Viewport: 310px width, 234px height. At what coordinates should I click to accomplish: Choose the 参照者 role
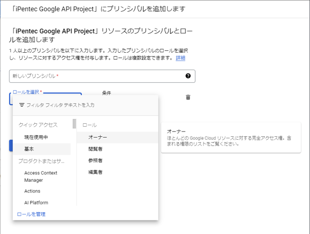pyautogui.click(x=117, y=161)
